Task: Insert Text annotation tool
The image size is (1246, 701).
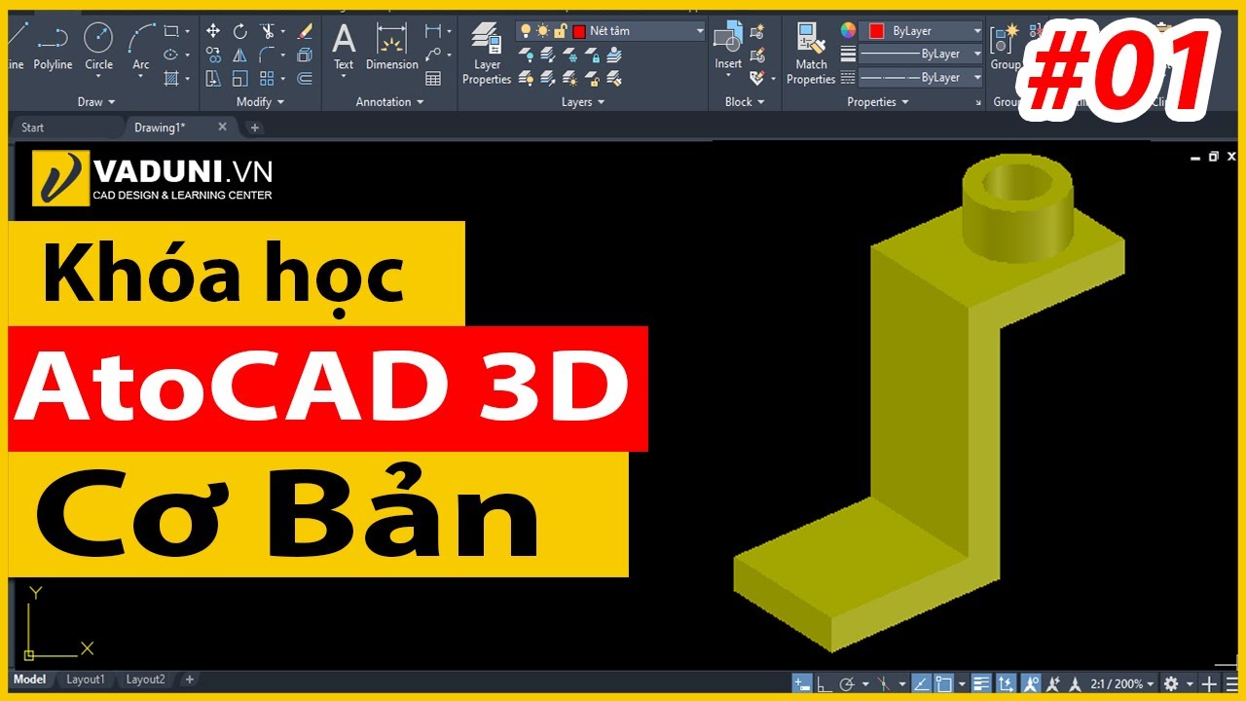Action: tap(344, 47)
